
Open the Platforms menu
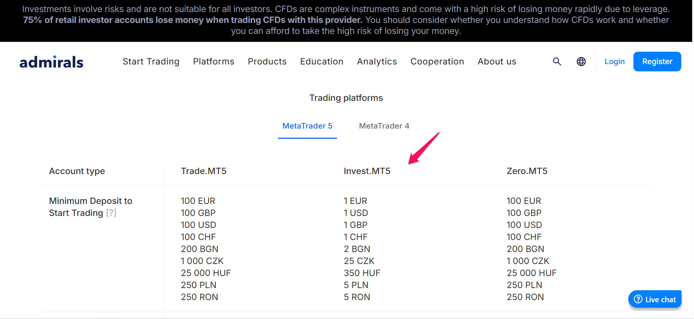(x=214, y=62)
